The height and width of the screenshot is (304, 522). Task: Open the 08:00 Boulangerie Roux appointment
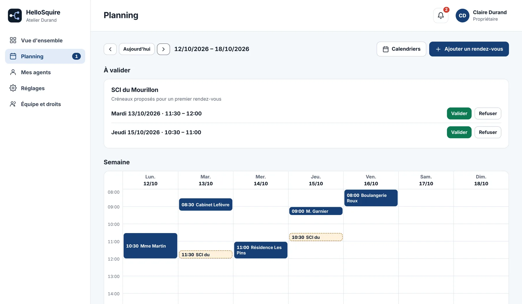click(x=371, y=198)
